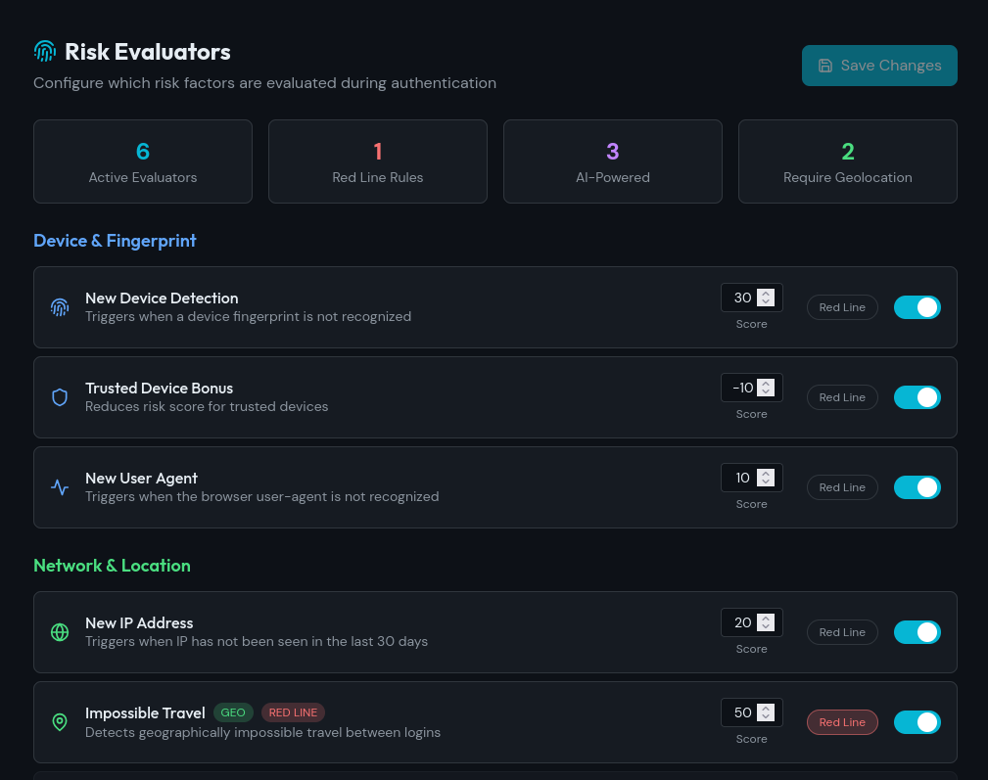Click the New IP Address globe icon
This screenshot has height=780, width=988.
coord(60,632)
